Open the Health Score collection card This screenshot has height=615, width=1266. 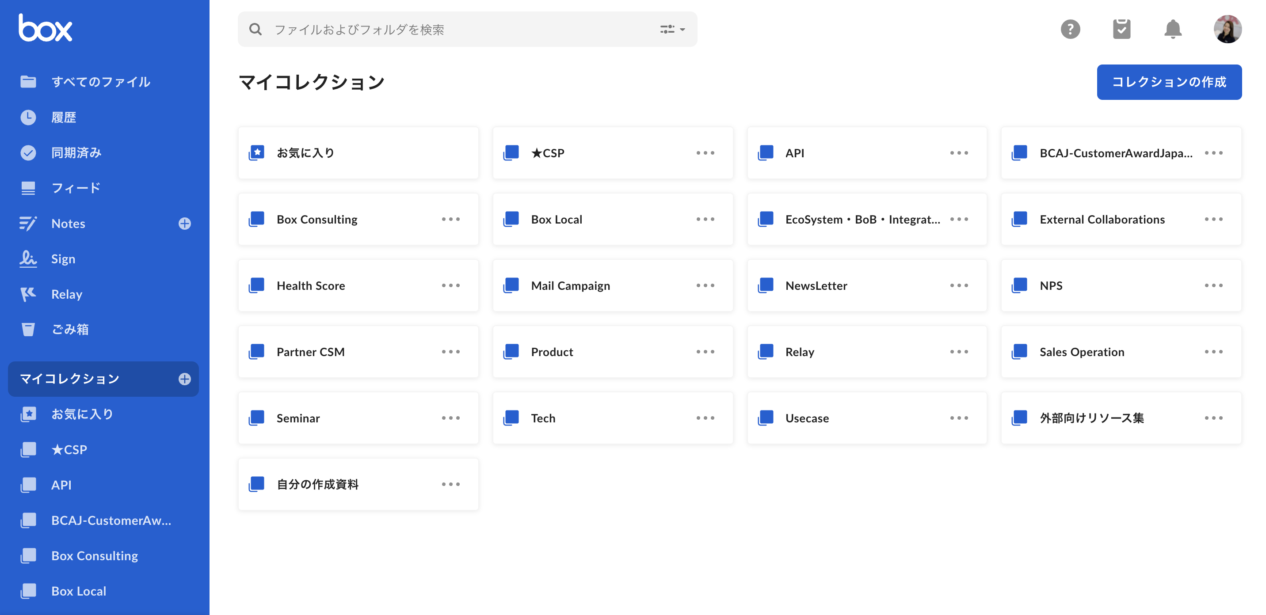point(311,285)
